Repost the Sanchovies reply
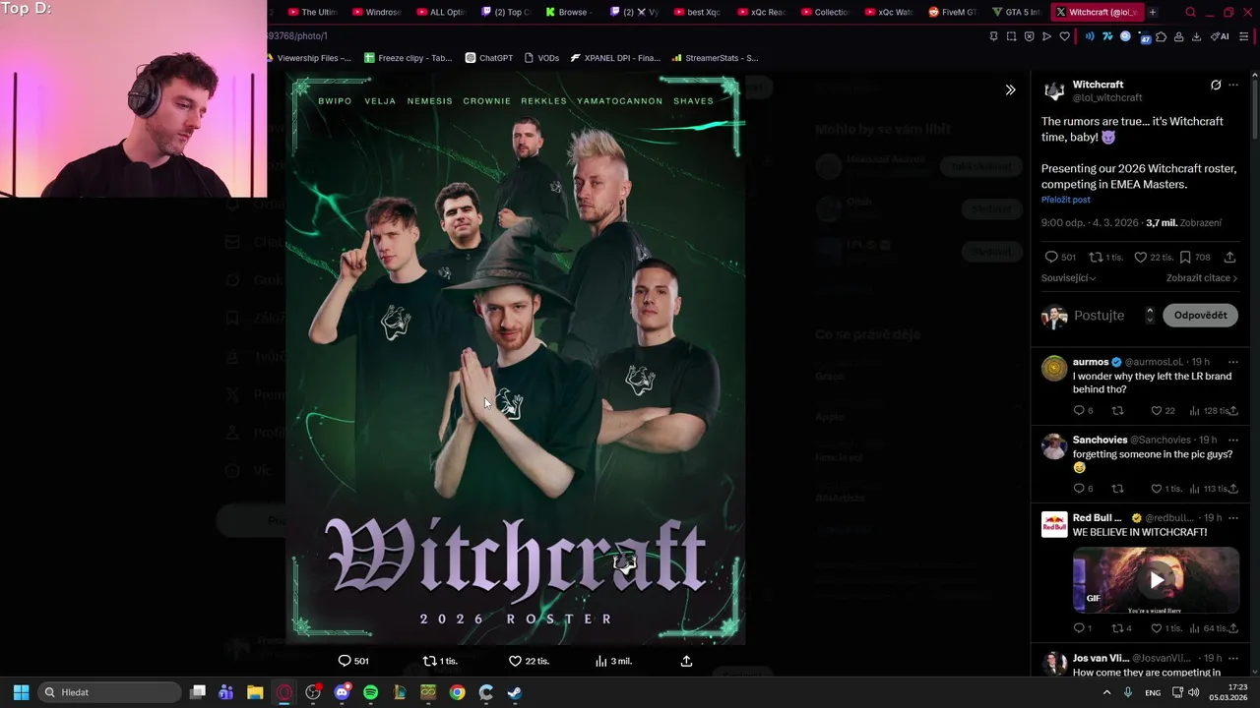Screen dimensions: 1260x708 (x=1117, y=489)
